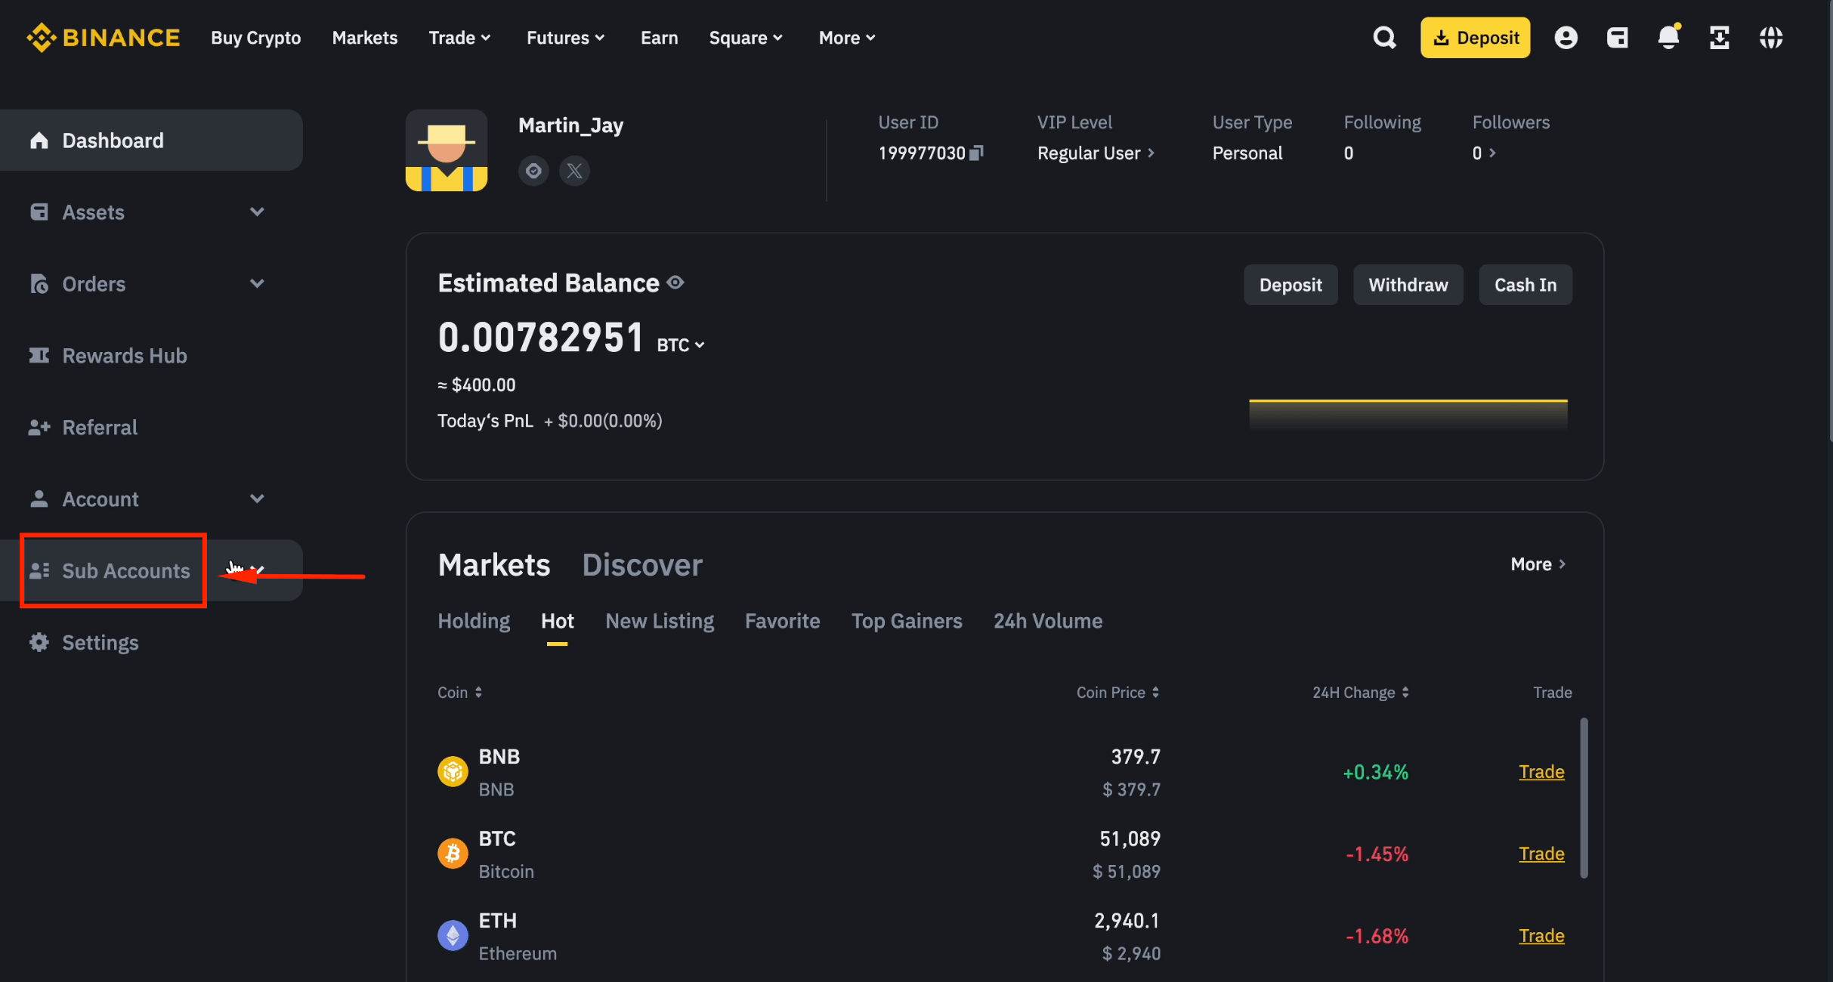This screenshot has width=1833, height=982.
Task: Switch to the Top Gainers tab
Action: tap(907, 621)
